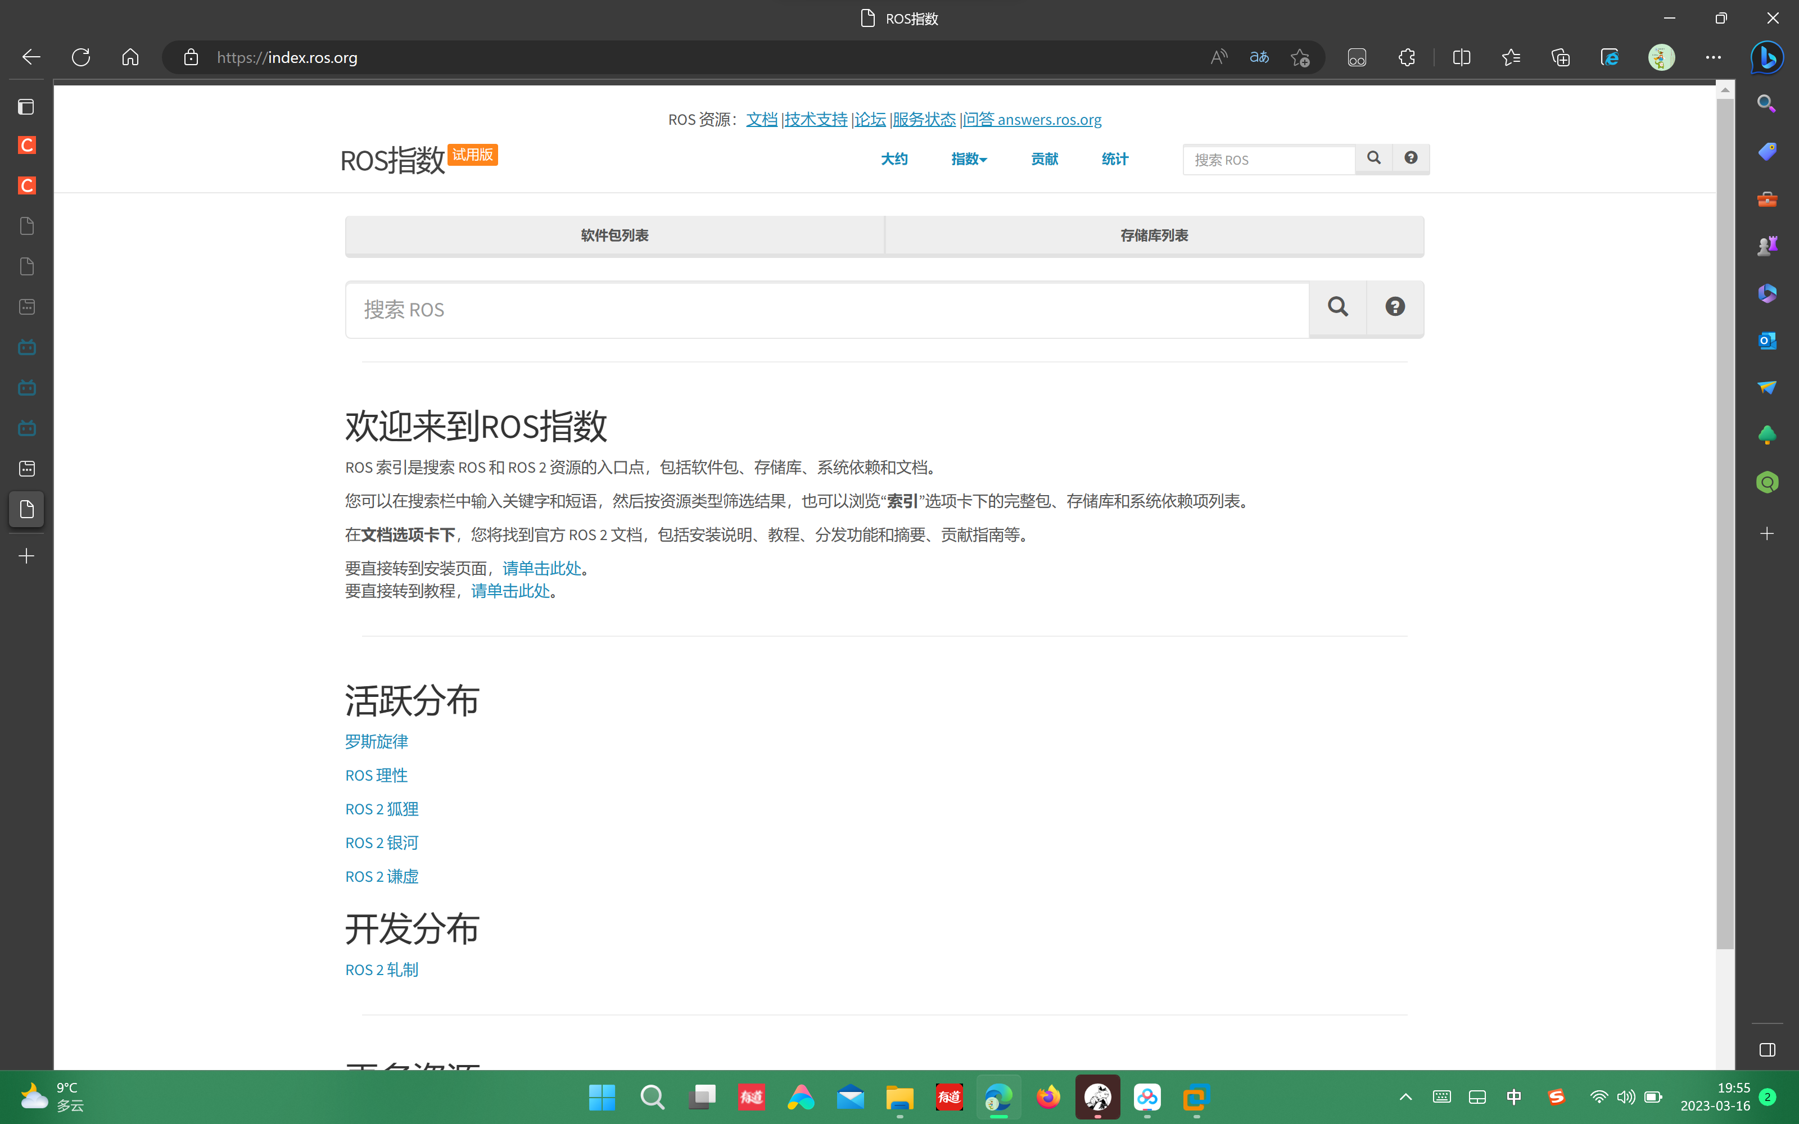Switch to the first orange C tab
Viewport: 1799px width, 1124px height.
point(27,145)
